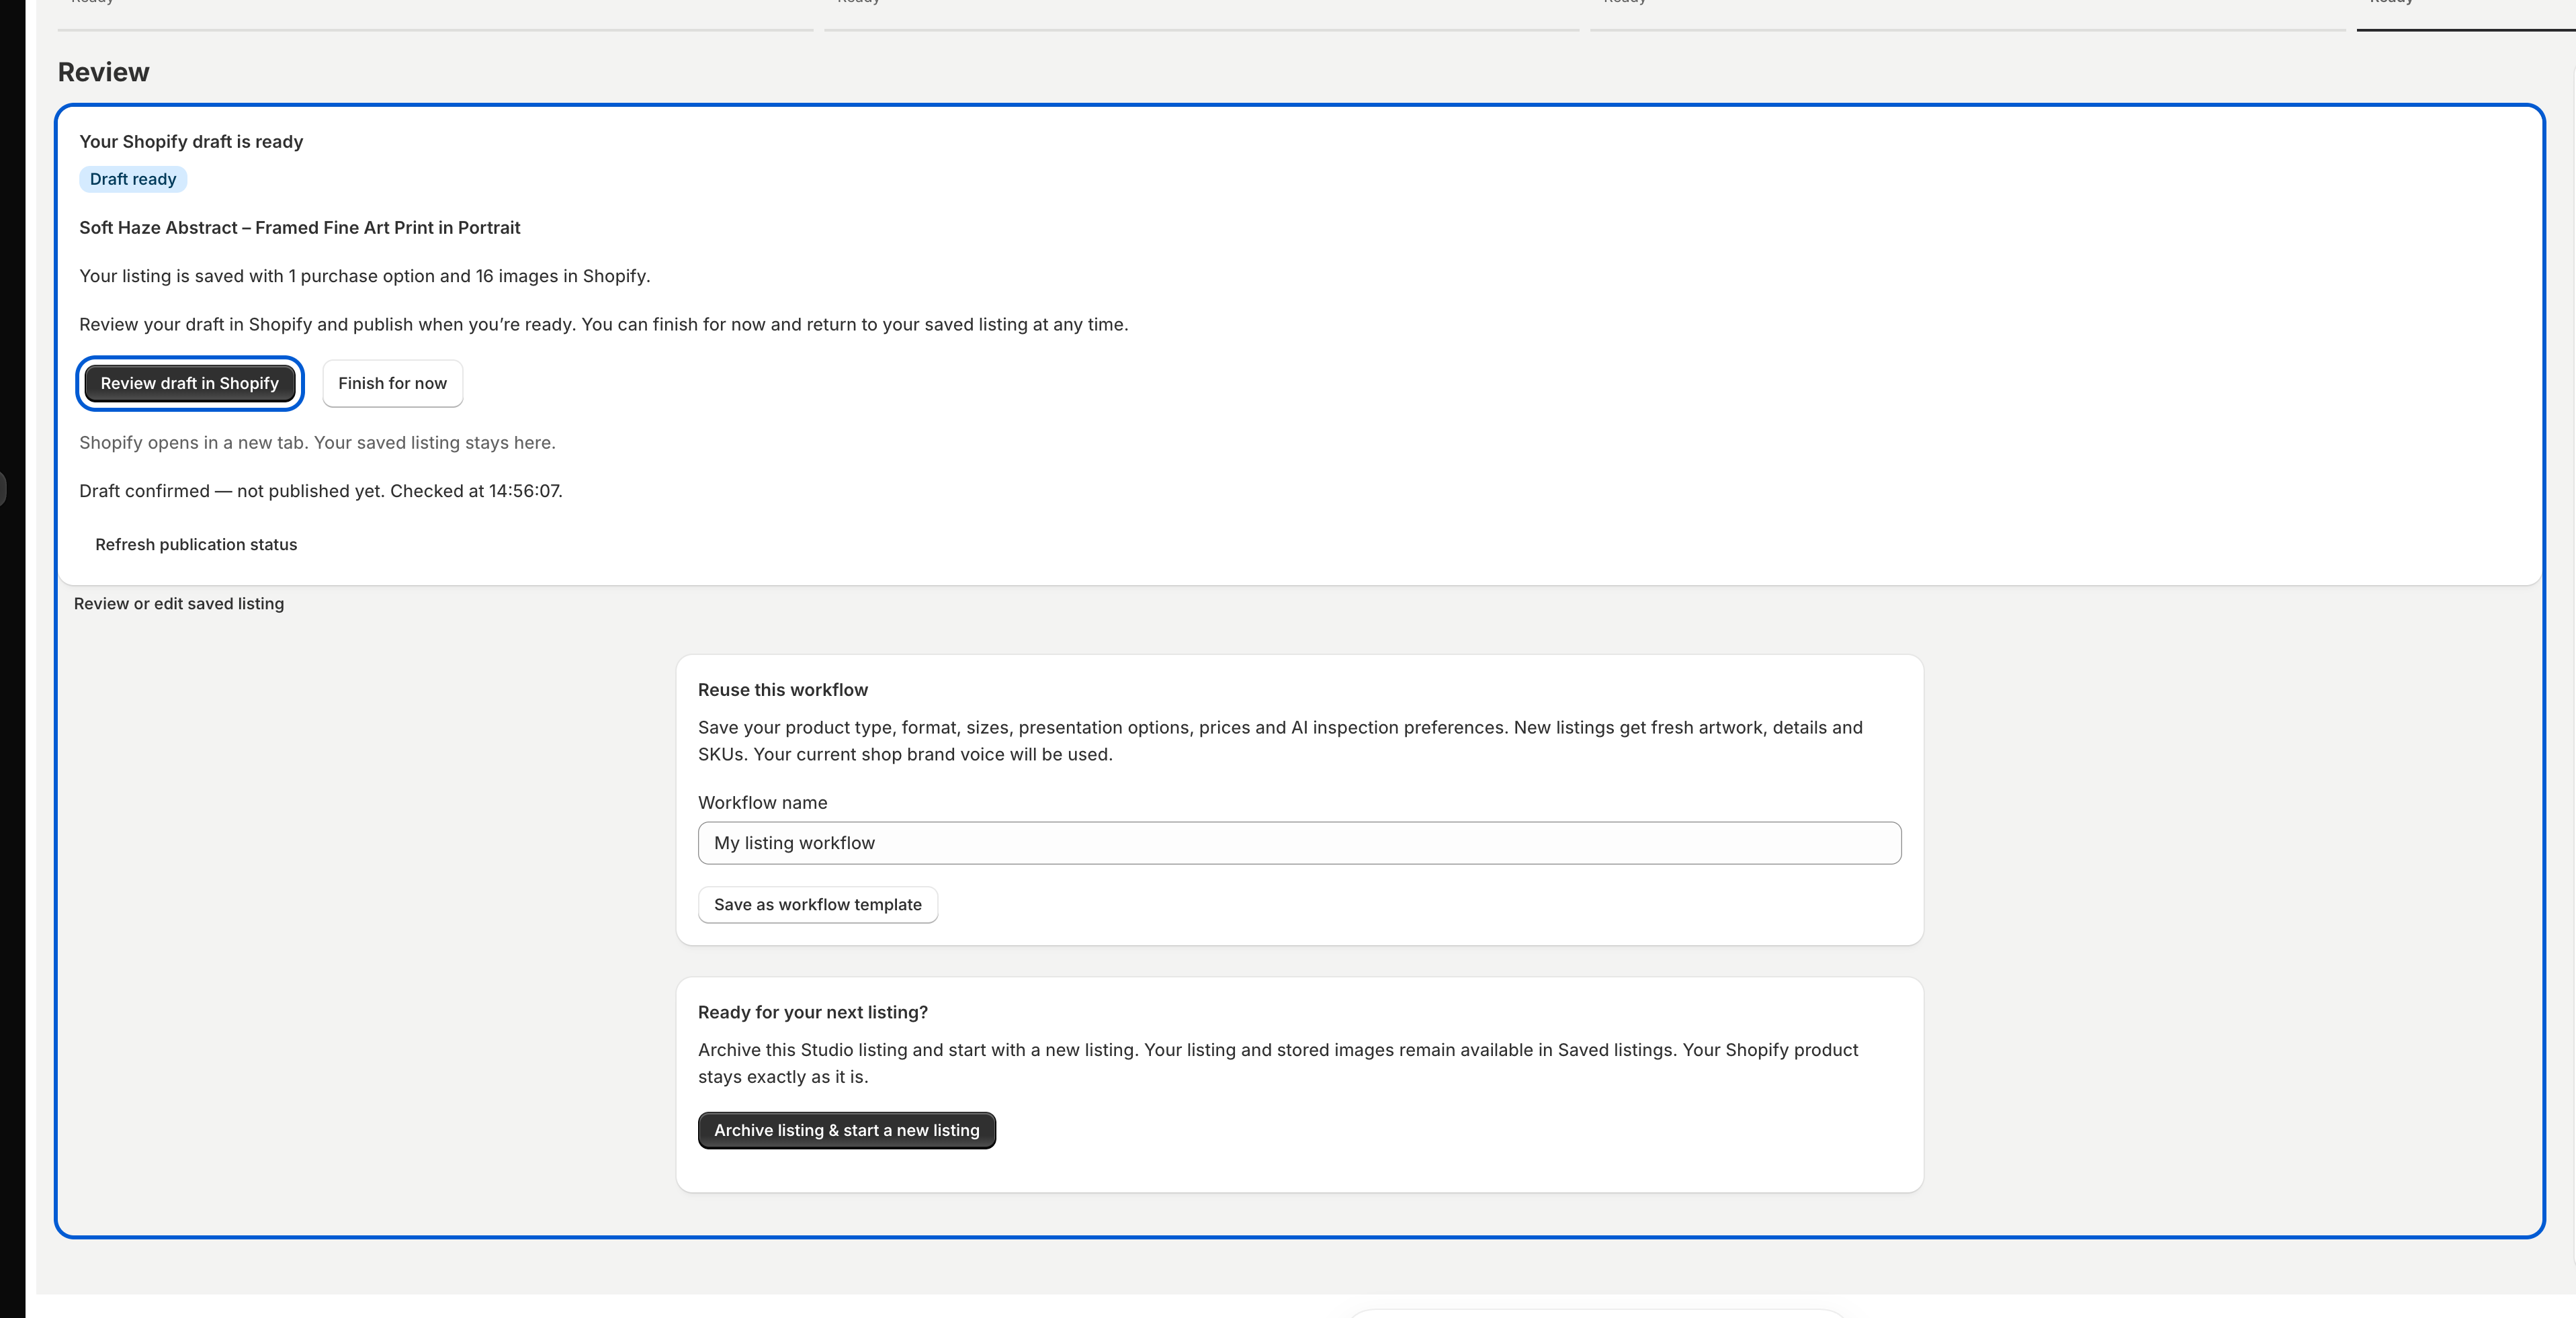Save as workflow template
The image size is (2576, 1318).
pyautogui.click(x=817, y=904)
